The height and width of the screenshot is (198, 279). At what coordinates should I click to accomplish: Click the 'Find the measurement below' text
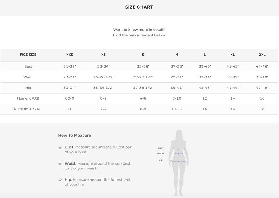point(139,35)
